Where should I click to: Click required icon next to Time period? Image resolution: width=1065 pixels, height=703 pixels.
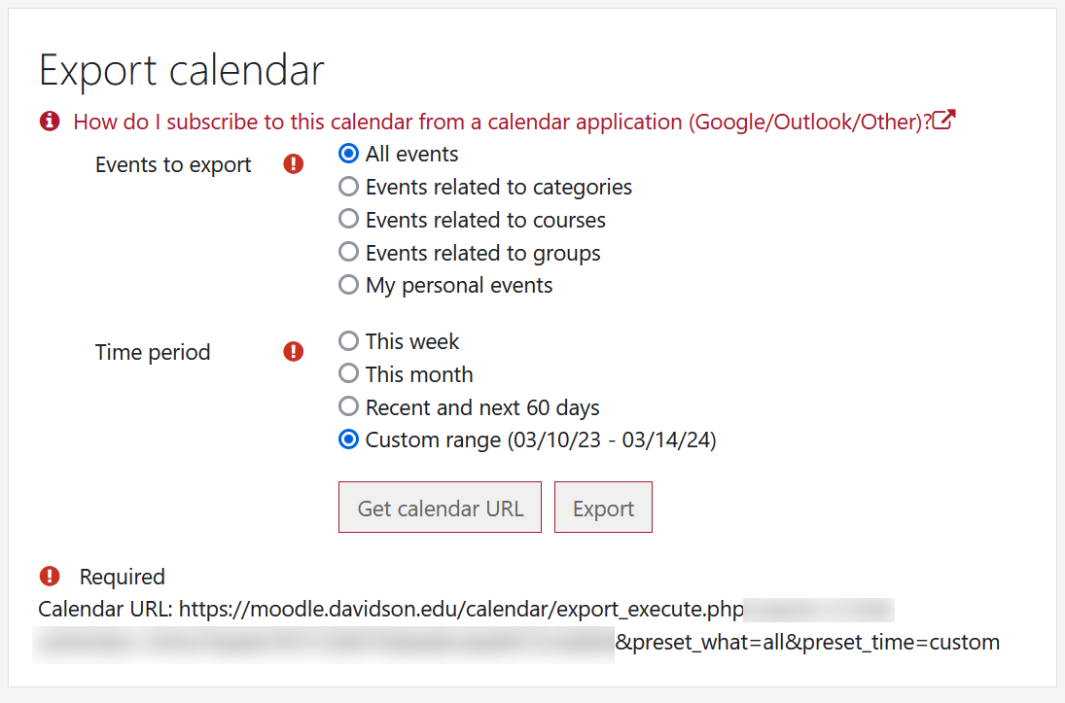294,352
